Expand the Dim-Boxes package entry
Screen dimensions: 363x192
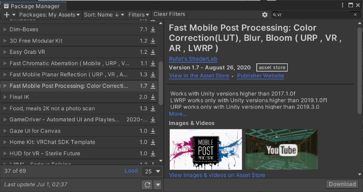tap(5, 29)
